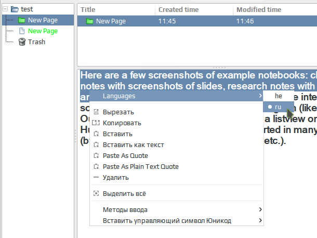Select the ru language radio option
Screen dimensions: 317x238
coord(278,107)
